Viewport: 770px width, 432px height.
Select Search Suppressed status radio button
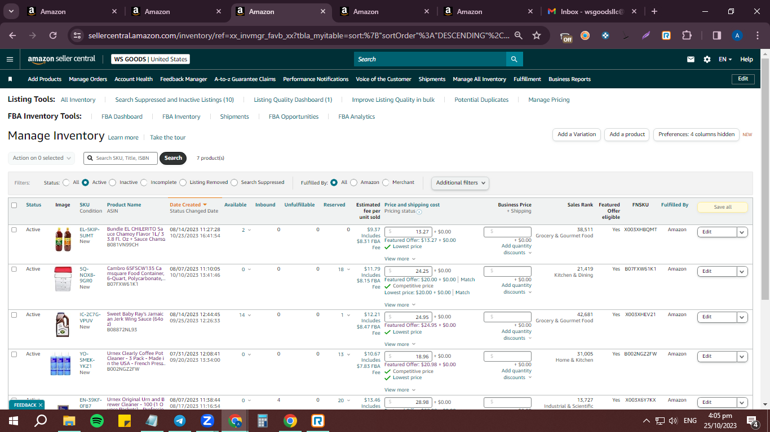(x=234, y=182)
